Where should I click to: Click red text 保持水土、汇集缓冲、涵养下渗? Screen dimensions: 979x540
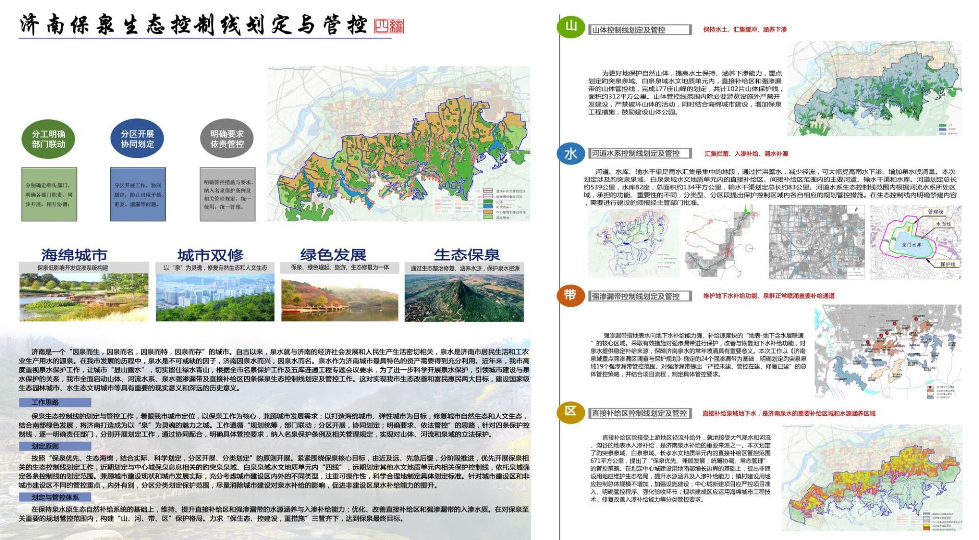[745, 30]
